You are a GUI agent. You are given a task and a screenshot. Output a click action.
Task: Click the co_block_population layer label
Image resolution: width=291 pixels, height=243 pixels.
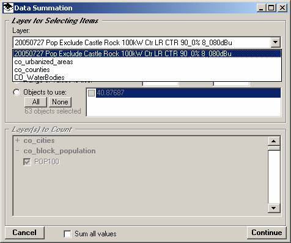pyautogui.click(x=59, y=151)
